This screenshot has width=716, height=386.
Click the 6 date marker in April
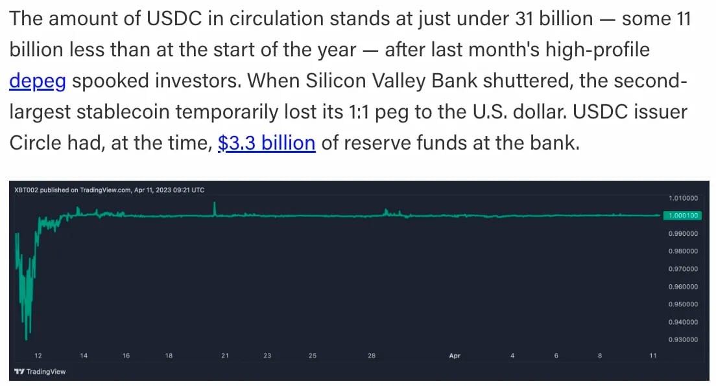pyautogui.click(x=556, y=356)
